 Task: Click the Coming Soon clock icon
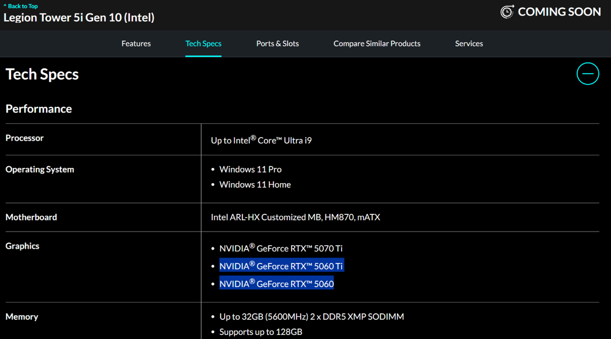507,12
